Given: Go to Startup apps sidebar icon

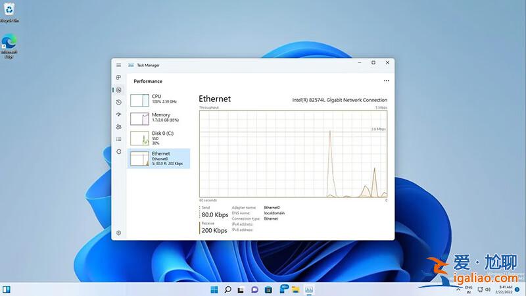Looking at the screenshot, I should 119,114.
